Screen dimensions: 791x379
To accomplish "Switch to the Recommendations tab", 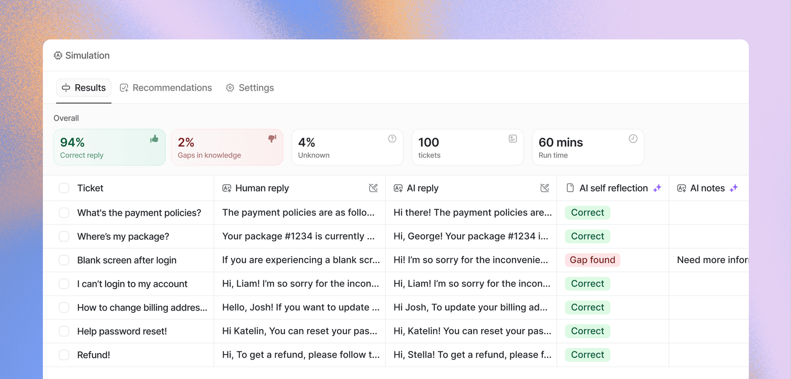I will point(166,88).
